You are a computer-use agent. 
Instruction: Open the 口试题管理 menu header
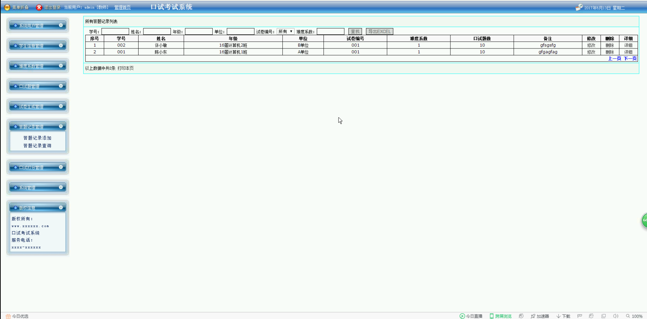coord(38,86)
